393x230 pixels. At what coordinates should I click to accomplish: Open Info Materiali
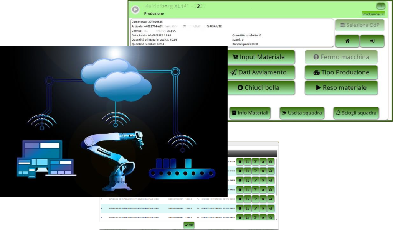point(249,113)
